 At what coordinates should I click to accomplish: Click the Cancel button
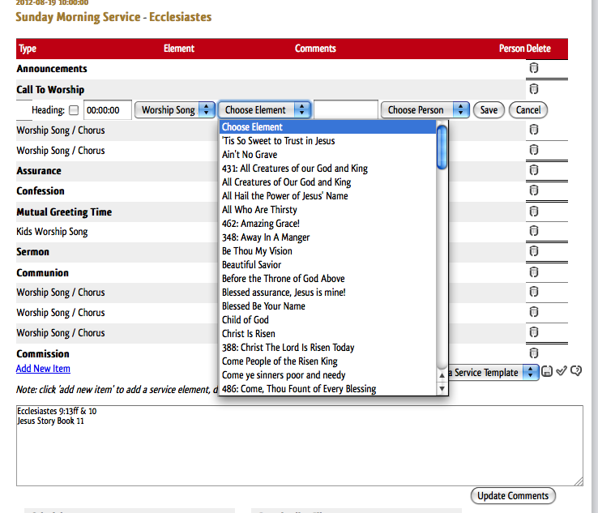(x=528, y=110)
